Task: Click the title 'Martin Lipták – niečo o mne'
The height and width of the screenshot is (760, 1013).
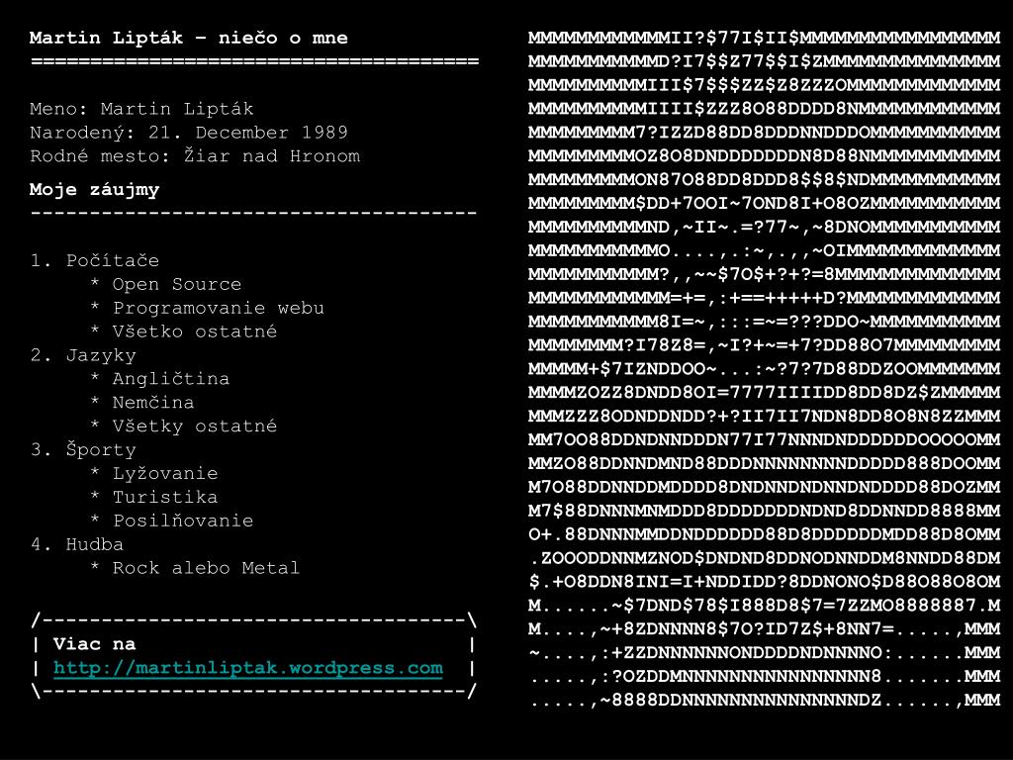Action: click(189, 38)
